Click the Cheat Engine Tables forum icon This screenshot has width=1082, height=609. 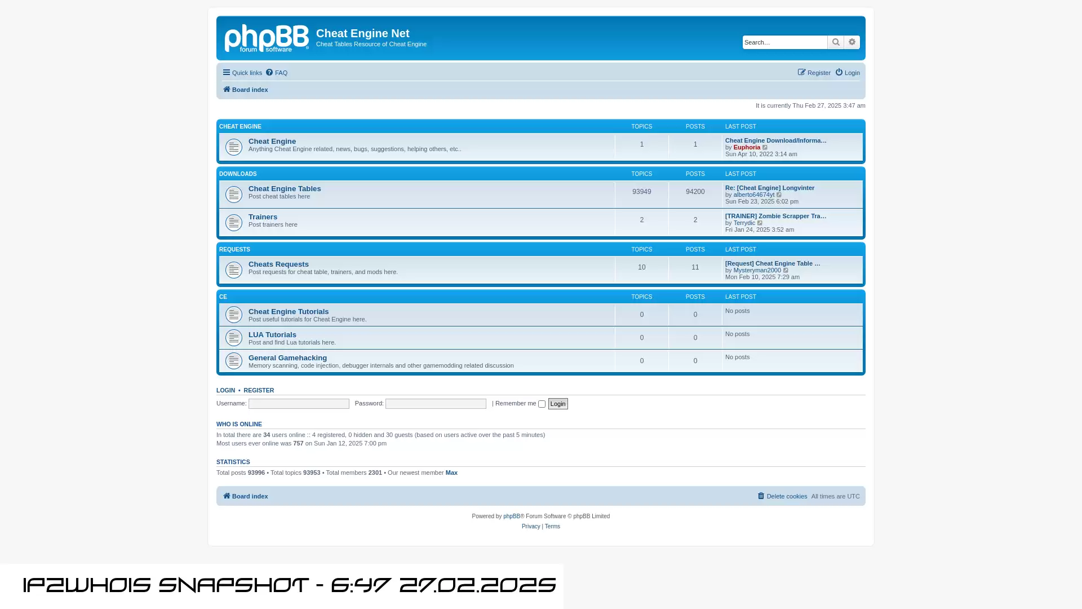[234, 195]
